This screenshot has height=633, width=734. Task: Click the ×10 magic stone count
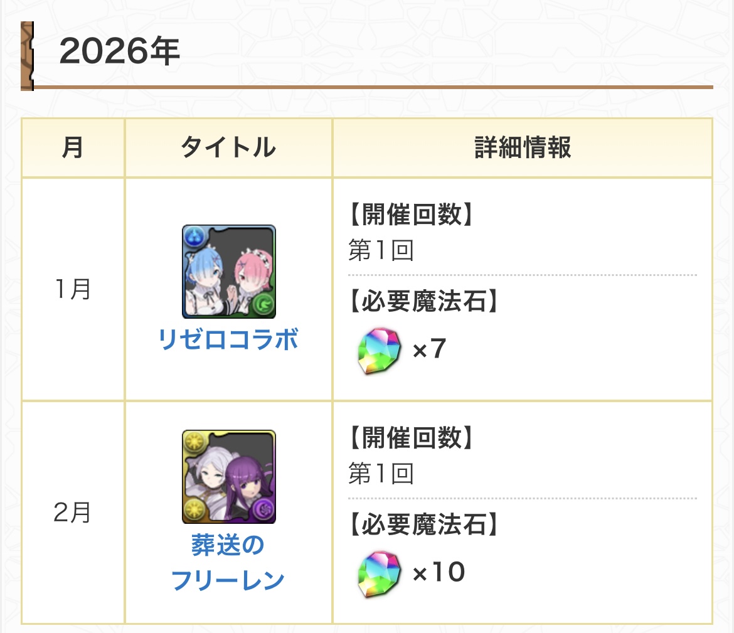pos(439,573)
